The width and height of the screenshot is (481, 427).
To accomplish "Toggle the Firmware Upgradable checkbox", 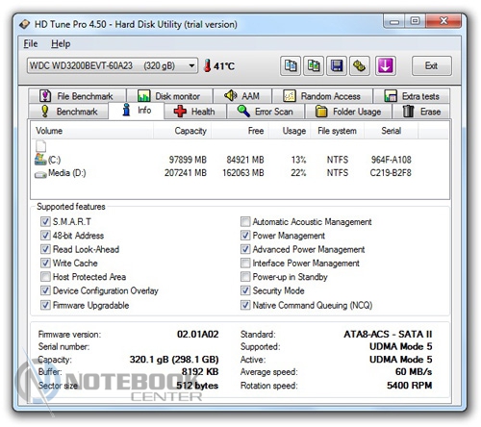I will (45, 305).
